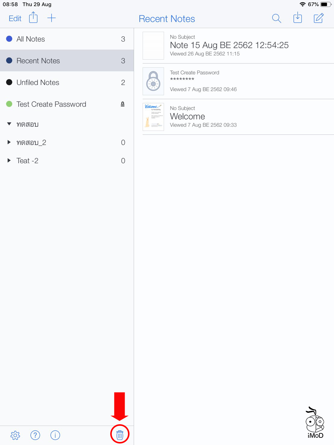Select the Test Create Password category

(x=52, y=104)
